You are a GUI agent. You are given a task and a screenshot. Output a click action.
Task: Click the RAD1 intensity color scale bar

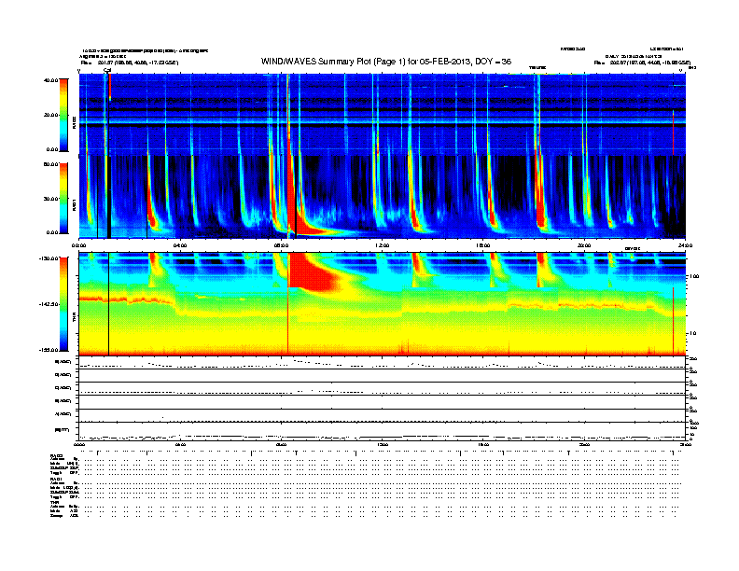[63, 199]
